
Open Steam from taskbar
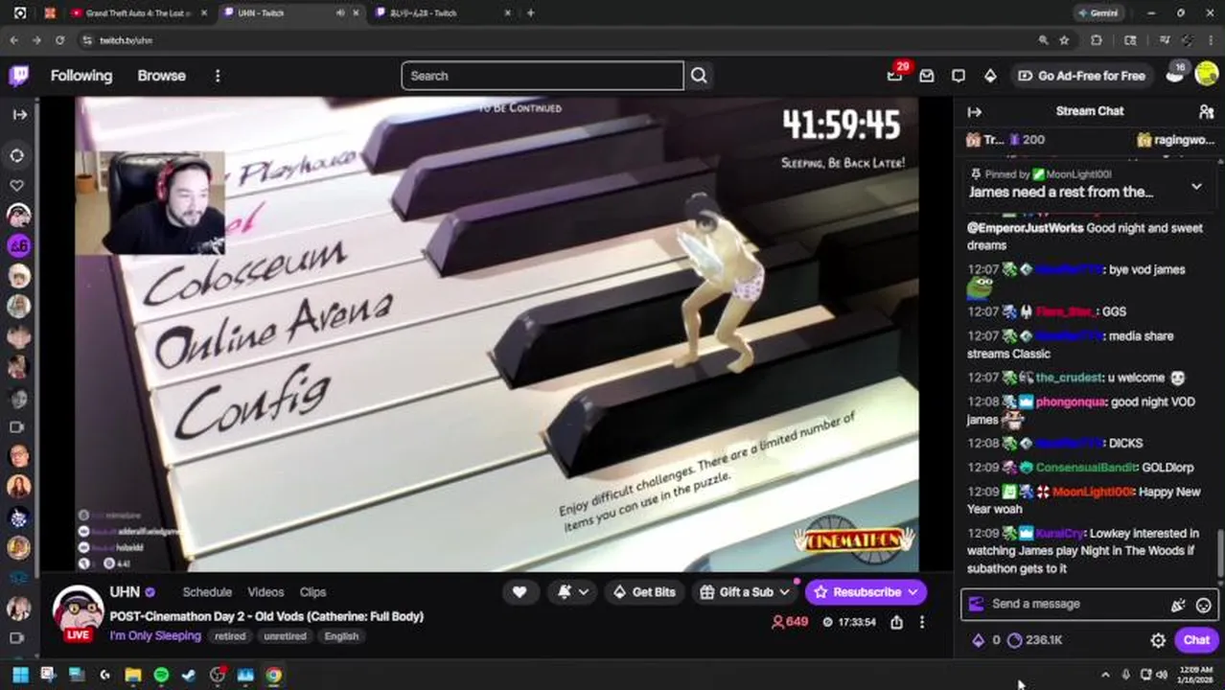pos(189,675)
